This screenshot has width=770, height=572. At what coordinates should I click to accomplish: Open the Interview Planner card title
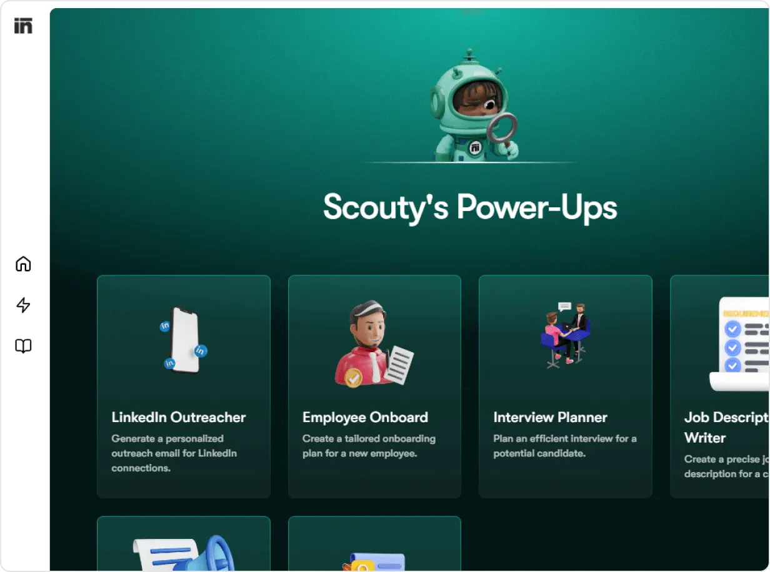click(550, 417)
